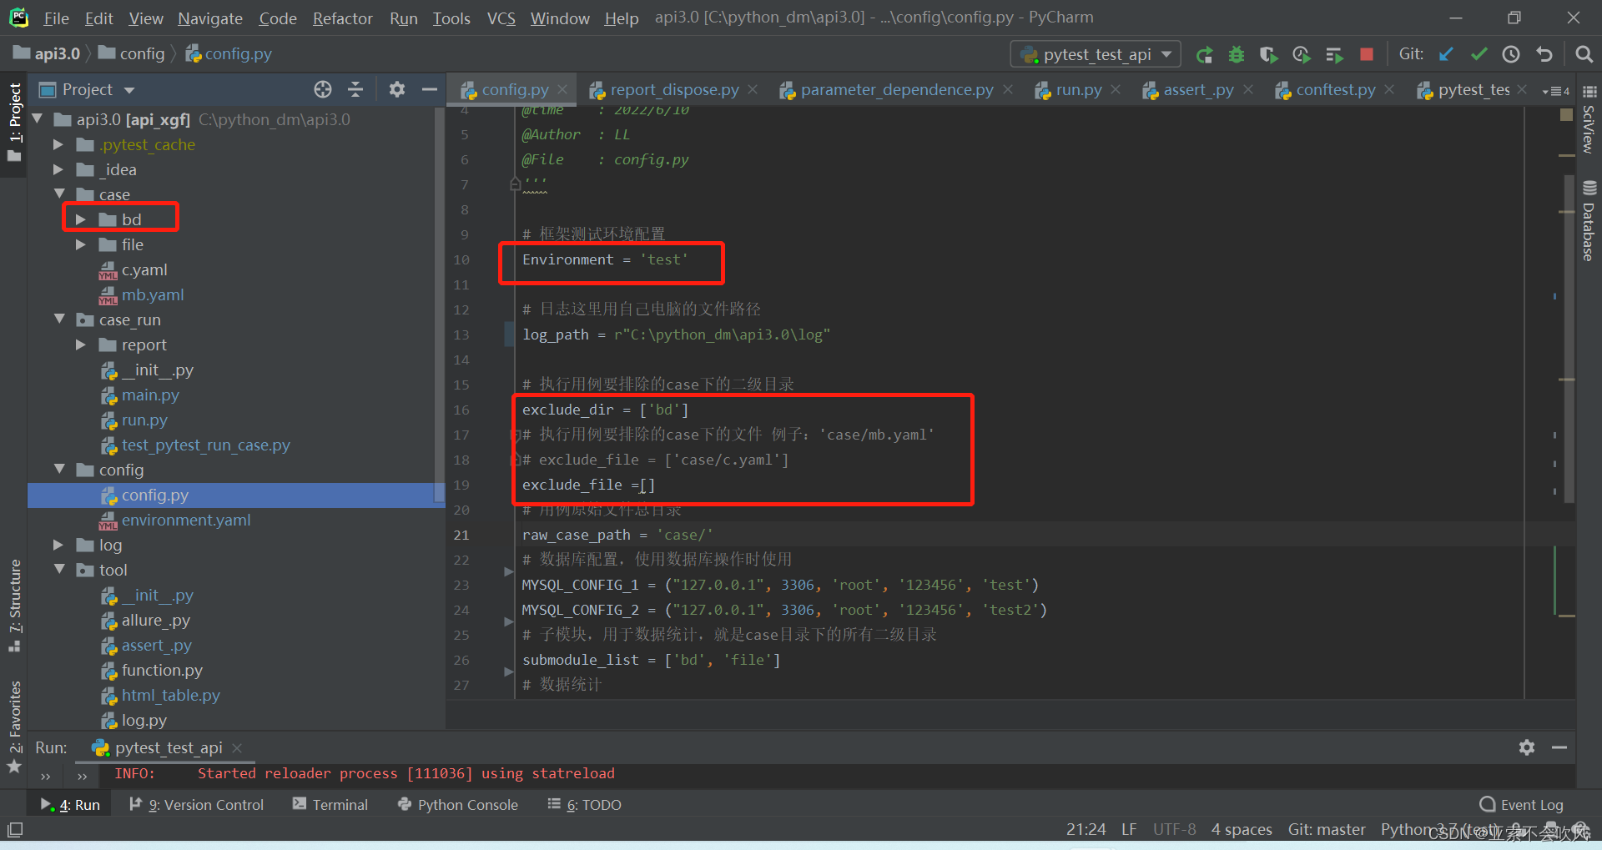
Task: Click Git Commit green checkmark
Action: pyautogui.click(x=1479, y=54)
